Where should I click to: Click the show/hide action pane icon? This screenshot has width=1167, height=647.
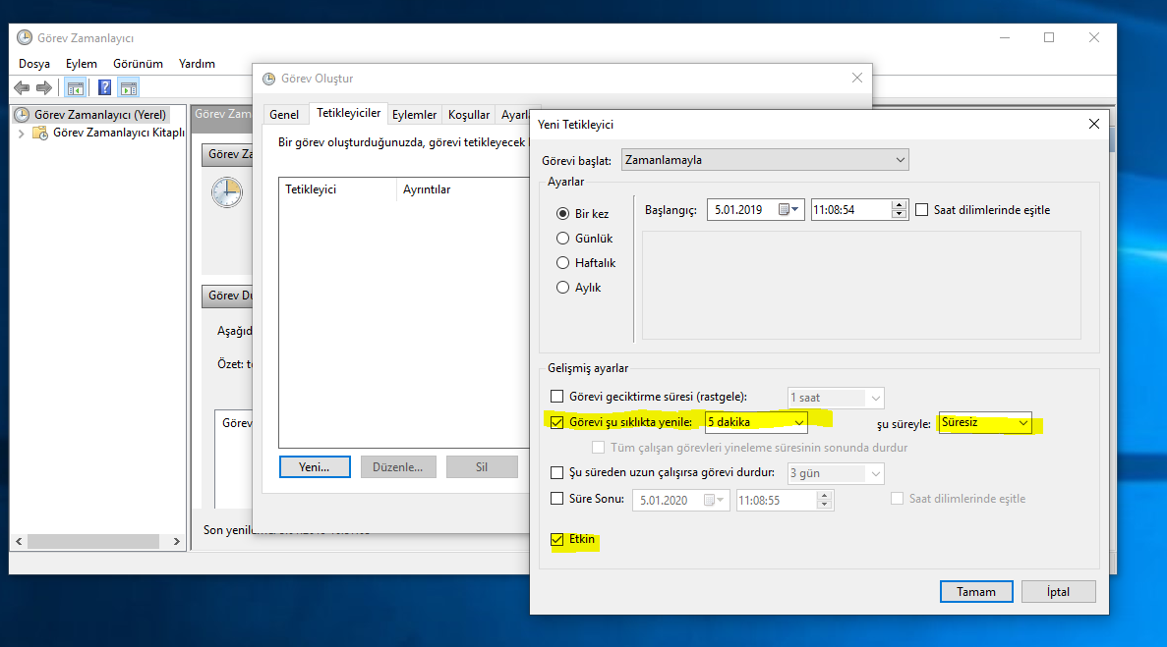tap(129, 87)
